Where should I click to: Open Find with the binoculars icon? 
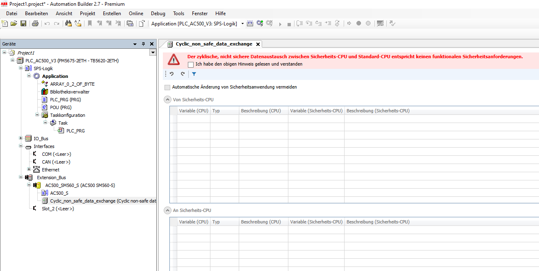[x=69, y=24]
